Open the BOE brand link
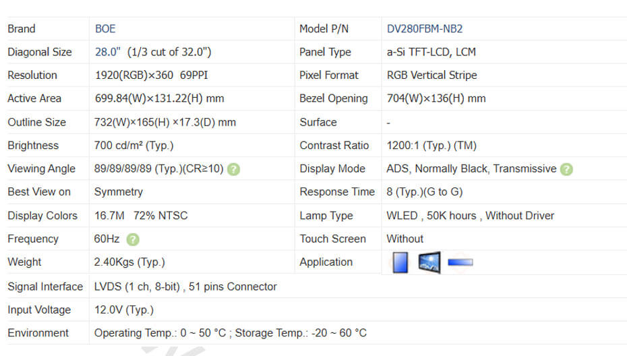This screenshot has height=356, width=627. click(105, 29)
